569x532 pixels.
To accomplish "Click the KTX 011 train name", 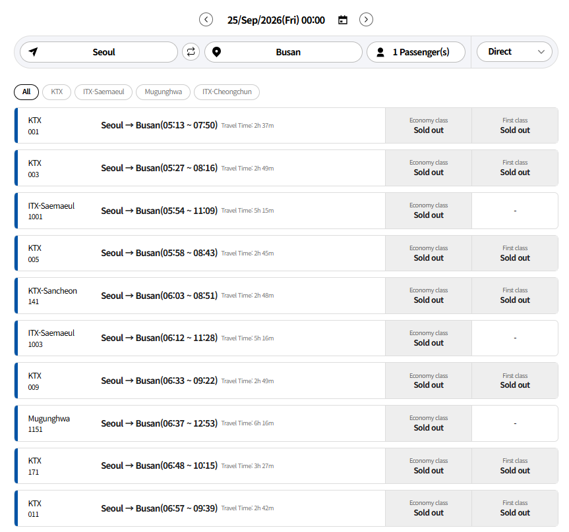I will [x=35, y=508].
